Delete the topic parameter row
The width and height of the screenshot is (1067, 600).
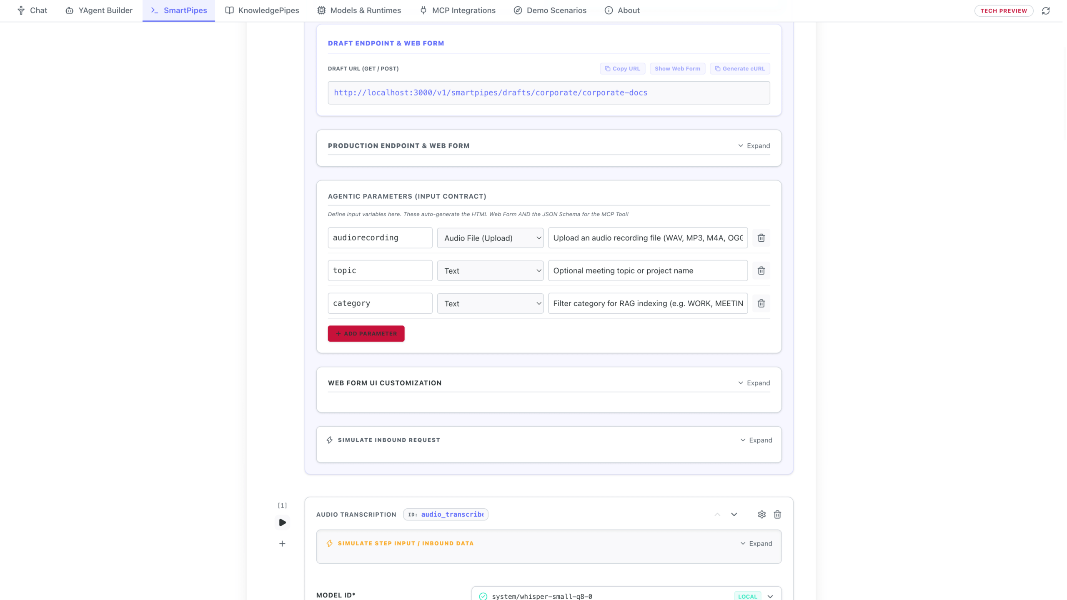click(x=761, y=271)
